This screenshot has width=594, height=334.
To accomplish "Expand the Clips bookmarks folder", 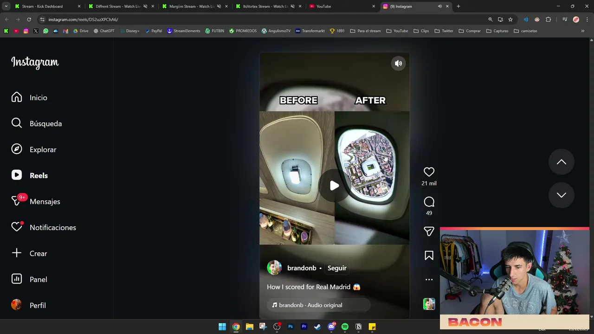I will click(421, 31).
